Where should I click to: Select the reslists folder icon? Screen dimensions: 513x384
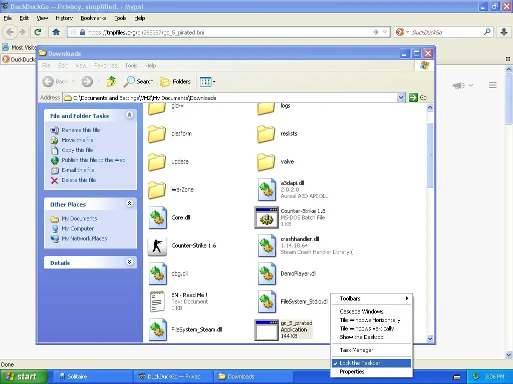pyautogui.click(x=266, y=134)
